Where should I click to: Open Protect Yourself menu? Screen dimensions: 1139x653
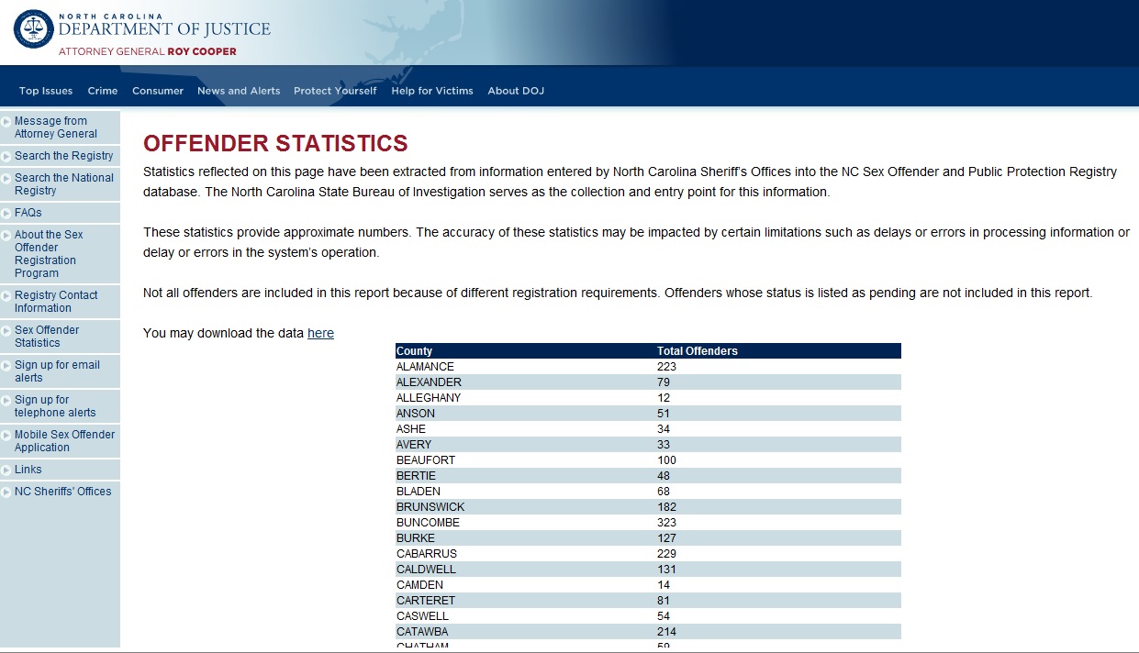(335, 91)
